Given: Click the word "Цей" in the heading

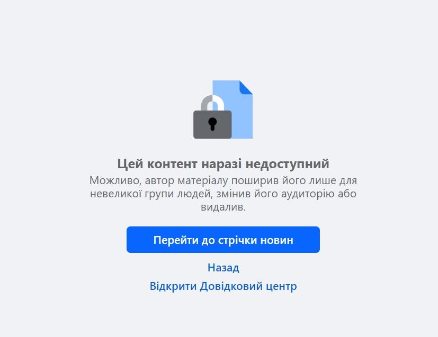Looking at the screenshot, I should (x=130, y=164).
